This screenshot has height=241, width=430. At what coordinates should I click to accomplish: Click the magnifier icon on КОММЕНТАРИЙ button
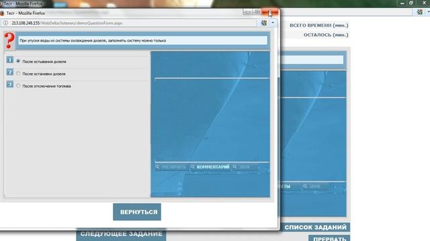(193, 167)
